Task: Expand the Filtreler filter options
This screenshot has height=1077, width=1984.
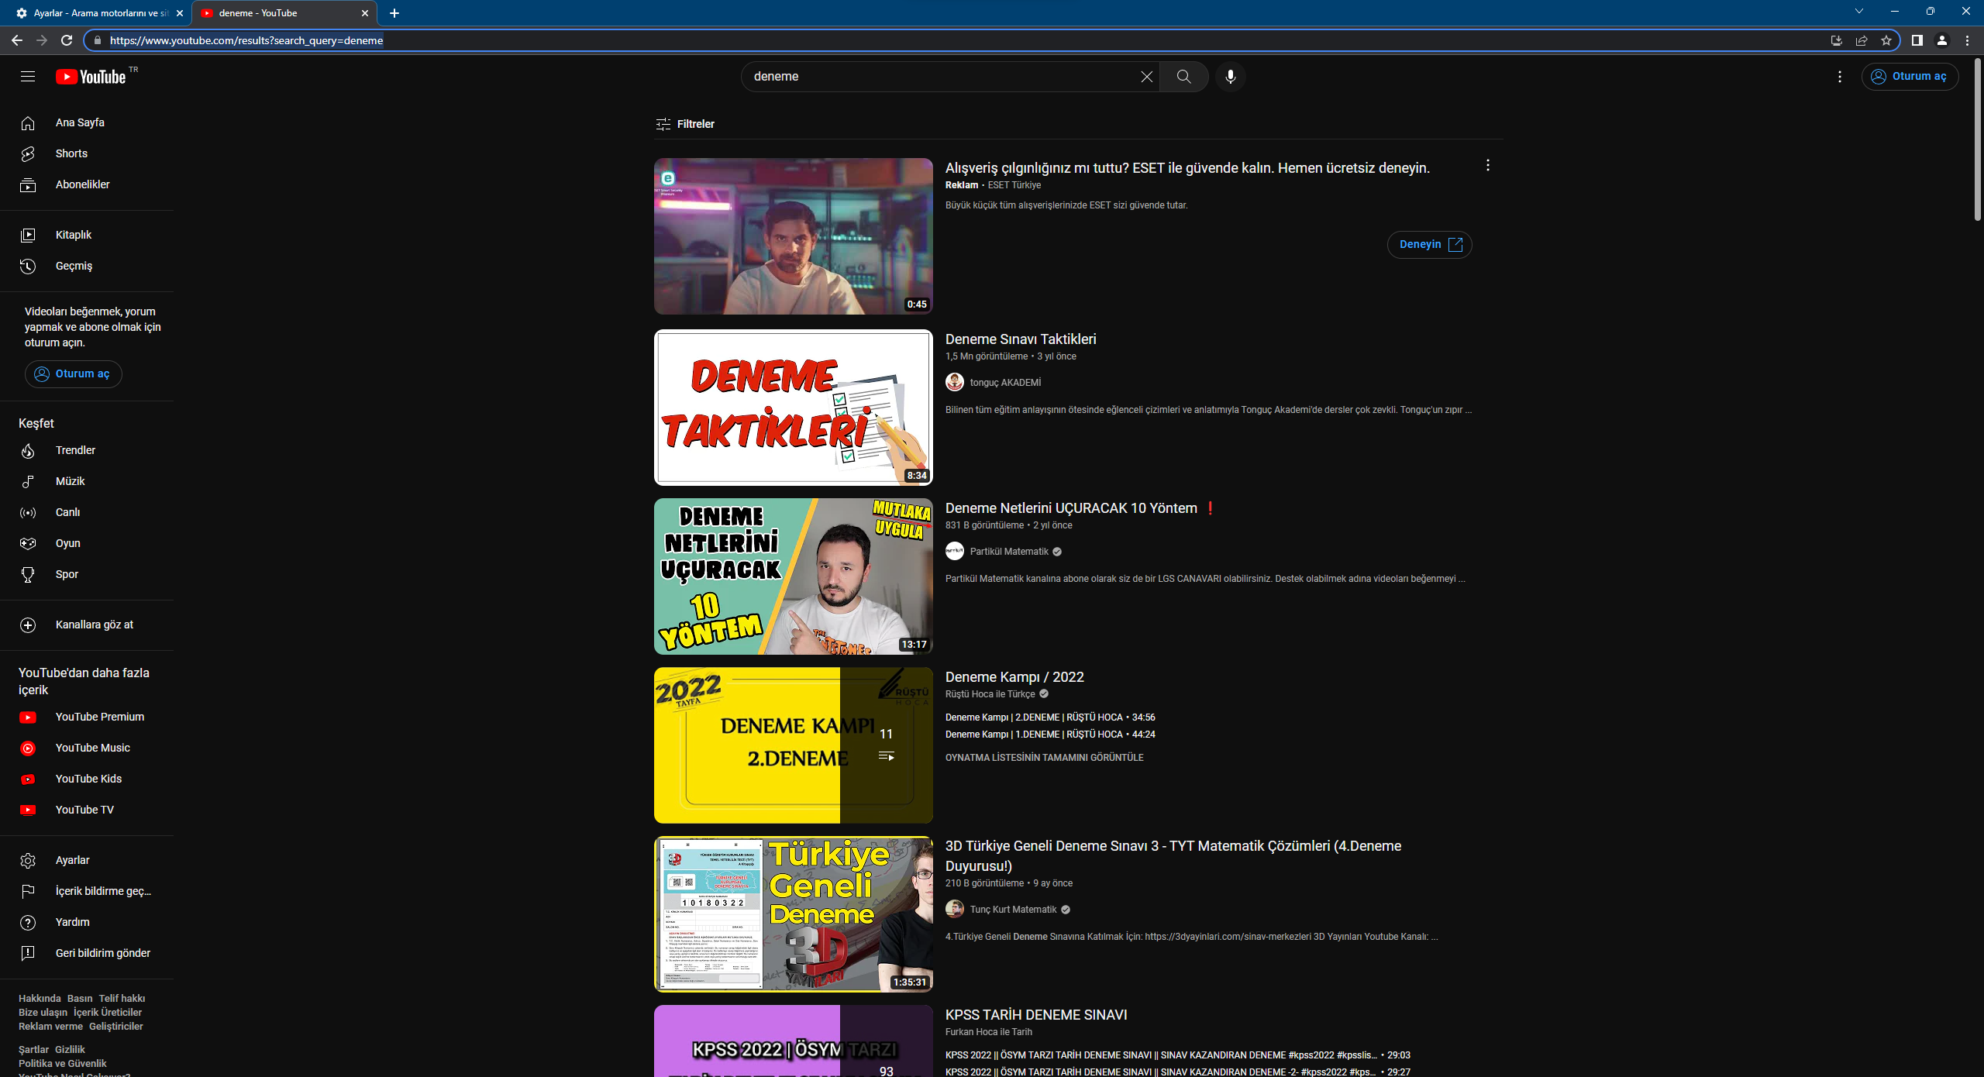Action: click(685, 124)
